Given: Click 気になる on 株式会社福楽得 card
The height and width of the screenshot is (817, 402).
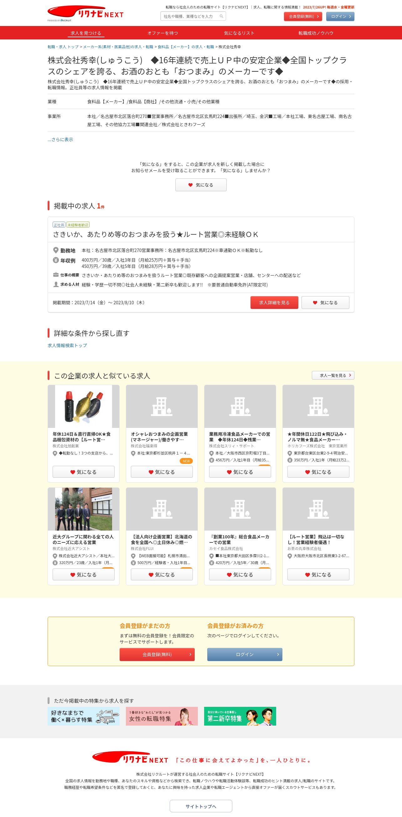Looking at the screenshot, I should coord(162,472).
